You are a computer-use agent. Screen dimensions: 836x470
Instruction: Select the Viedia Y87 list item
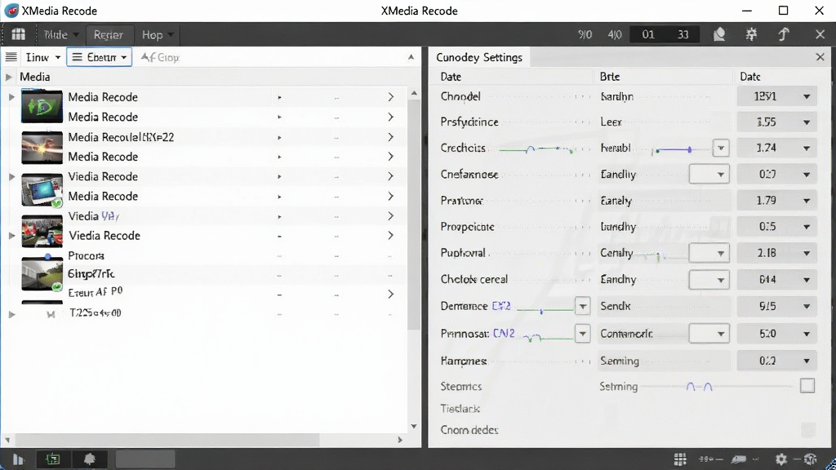(94, 215)
